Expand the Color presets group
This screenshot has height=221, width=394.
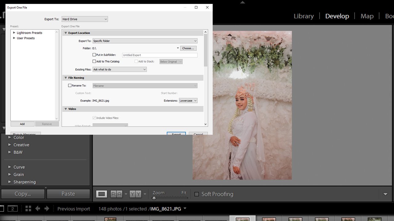[10, 138]
